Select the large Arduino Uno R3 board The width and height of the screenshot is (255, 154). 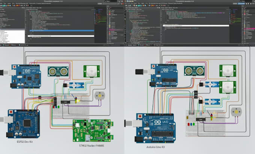[155, 128]
